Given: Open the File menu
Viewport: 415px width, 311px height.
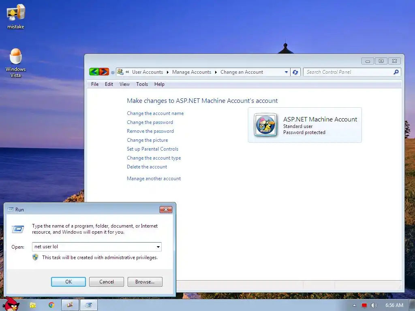Looking at the screenshot, I should [95, 84].
